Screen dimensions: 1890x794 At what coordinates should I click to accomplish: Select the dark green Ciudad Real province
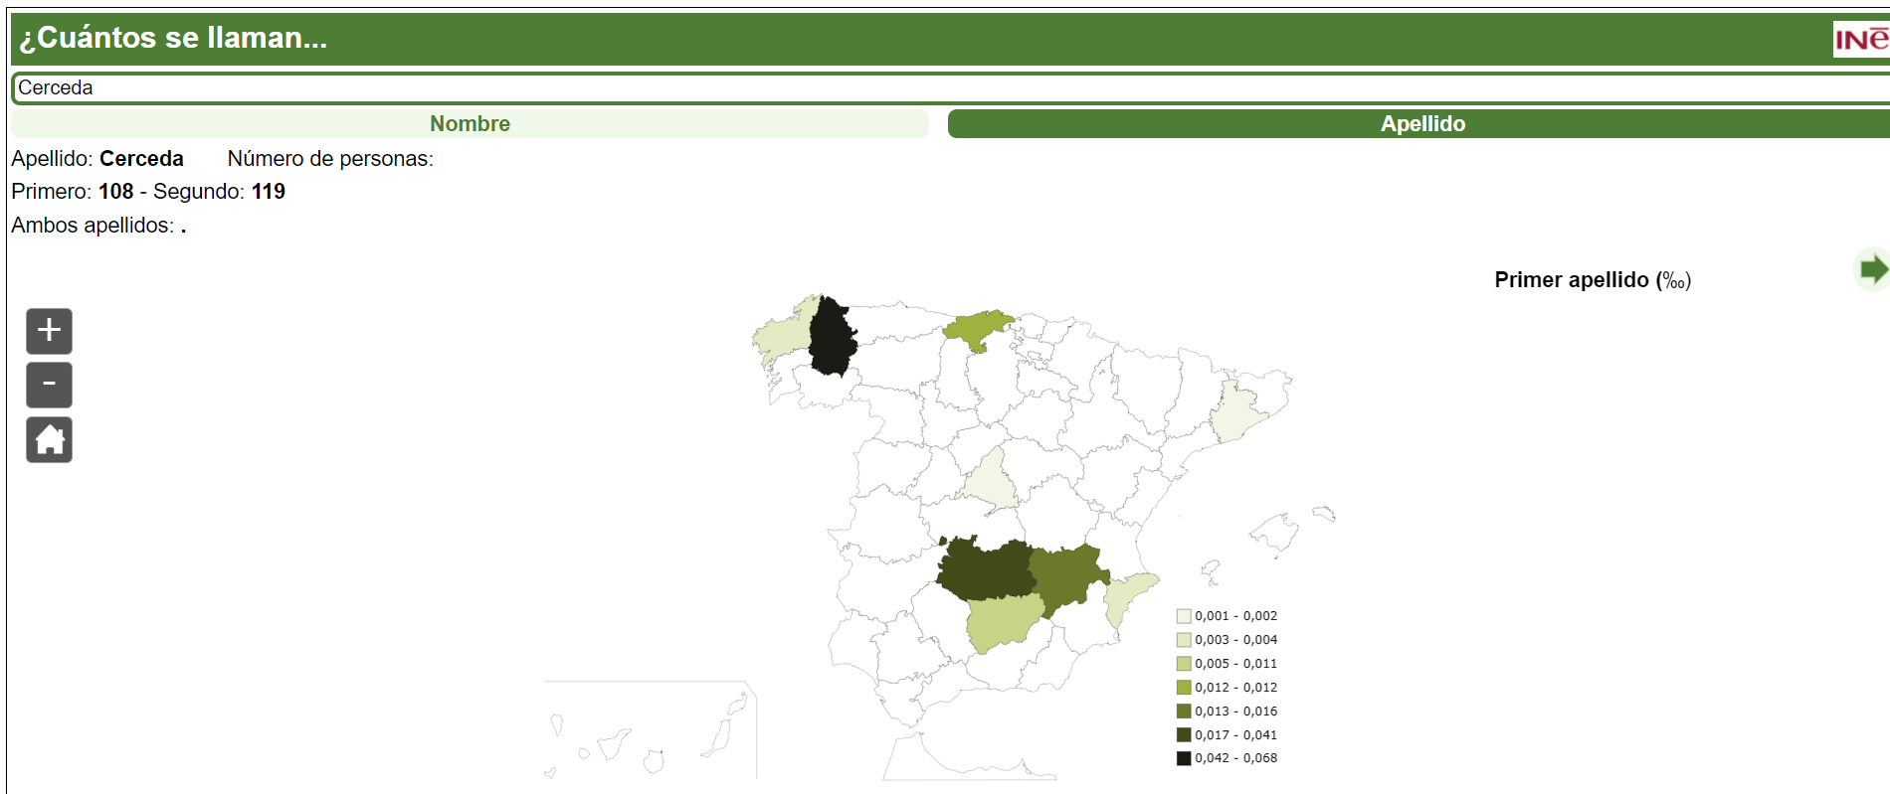coord(983,570)
